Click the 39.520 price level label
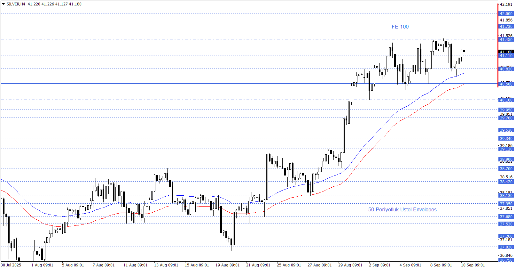516x269 pixels. [x=506, y=130]
